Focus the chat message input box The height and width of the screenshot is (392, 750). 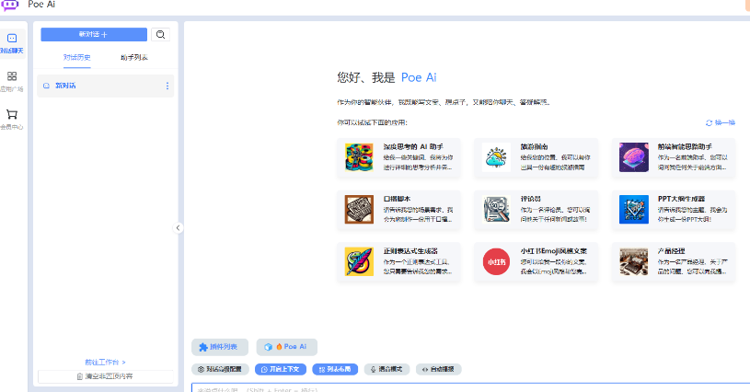click(470, 387)
